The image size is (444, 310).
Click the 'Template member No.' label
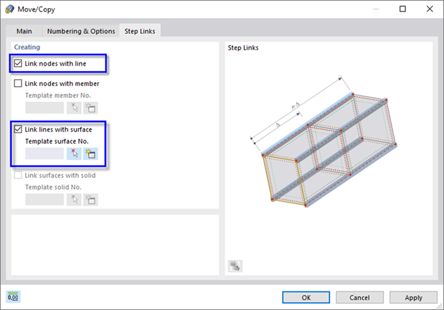point(58,96)
